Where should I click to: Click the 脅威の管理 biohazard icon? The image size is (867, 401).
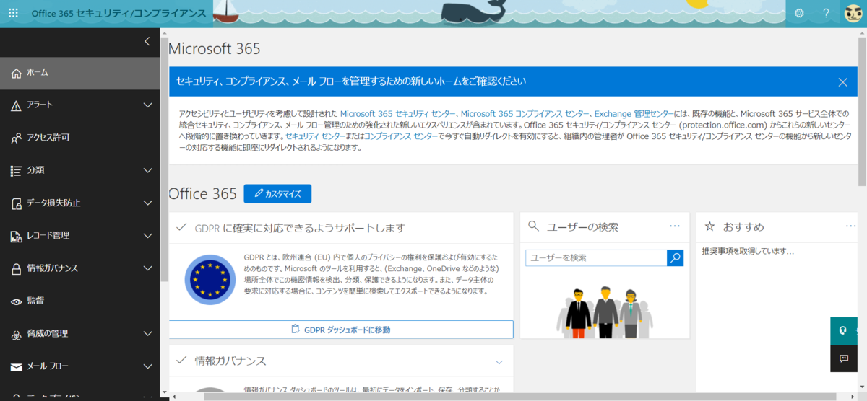click(16, 334)
